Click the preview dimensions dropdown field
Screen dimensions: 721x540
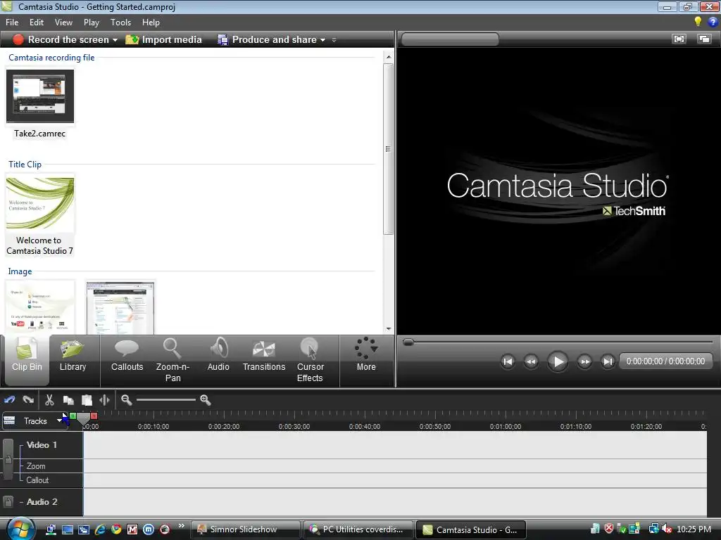[450, 39]
